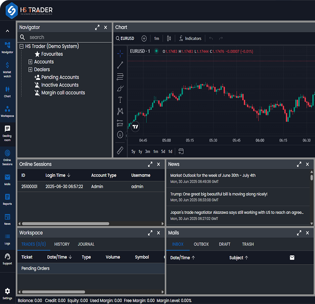Viewport: 315px width, 304px height.
Task: Open Market watch from the sidebar
Action: (x=7, y=70)
